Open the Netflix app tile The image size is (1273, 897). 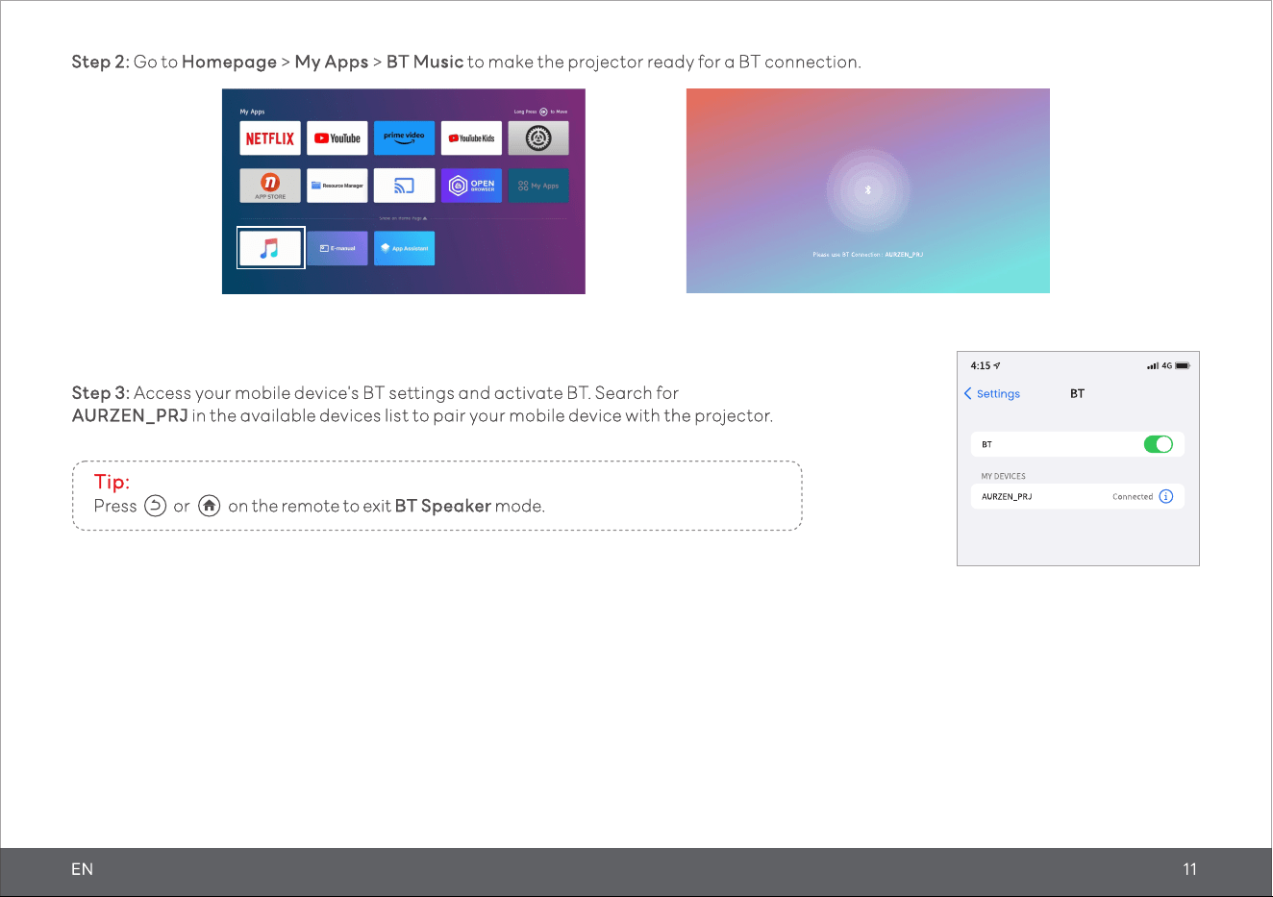(270, 138)
